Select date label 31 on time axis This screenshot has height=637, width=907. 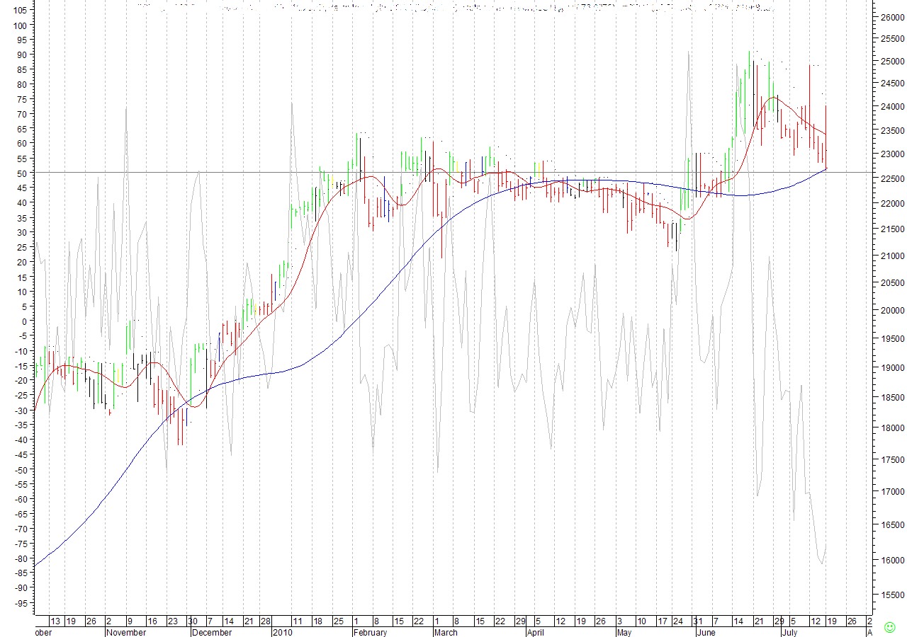click(x=698, y=621)
